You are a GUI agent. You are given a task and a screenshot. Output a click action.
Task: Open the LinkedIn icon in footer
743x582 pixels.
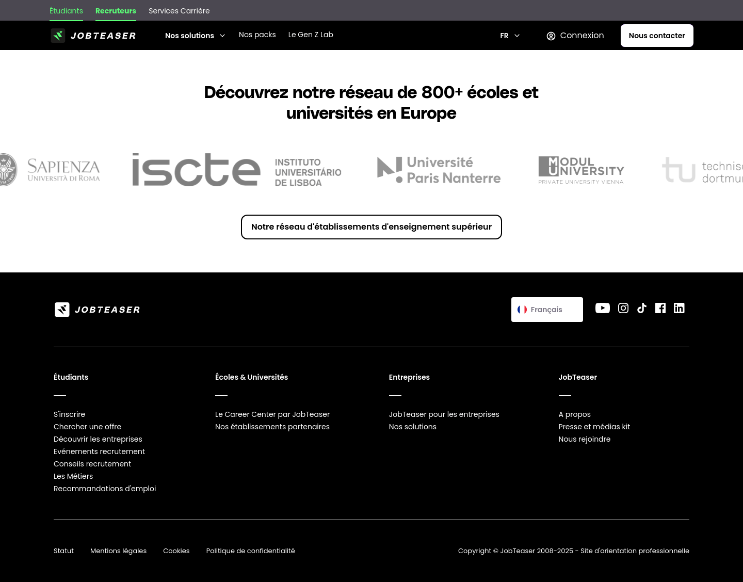679,308
